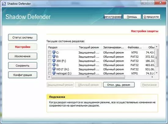Image resolution: width=168 pixels, height=124 pixels.
Task: Go to the Сохранить section
Action: pyautogui.click(x=23, y=66)
